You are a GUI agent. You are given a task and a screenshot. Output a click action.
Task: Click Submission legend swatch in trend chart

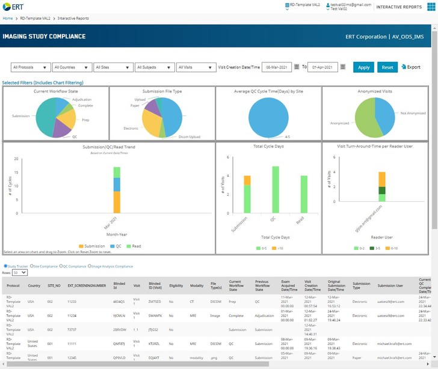coord(81,246)
